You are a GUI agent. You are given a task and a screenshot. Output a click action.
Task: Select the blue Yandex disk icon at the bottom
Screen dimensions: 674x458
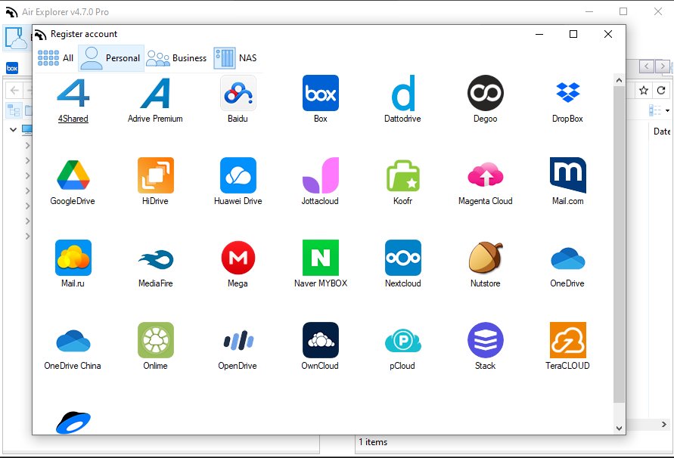[73, 422]
